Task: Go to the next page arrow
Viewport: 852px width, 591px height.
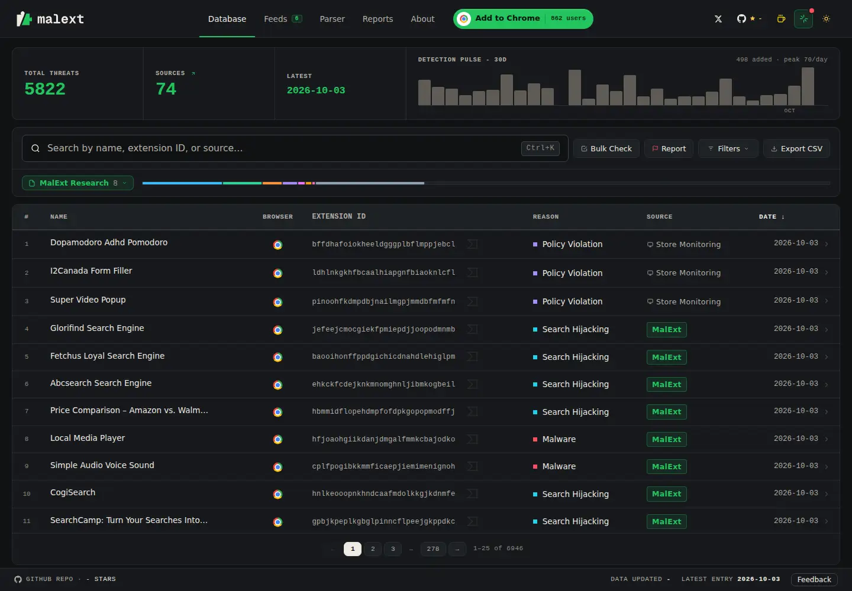Action: coord(457,549)
